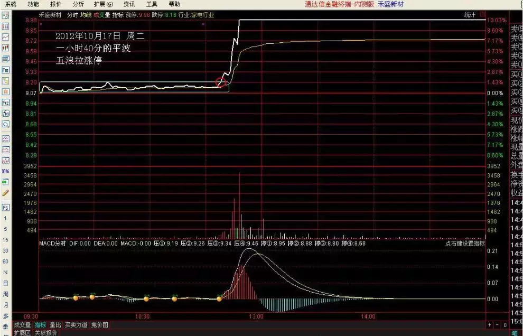Click the 禾盛新材 stock name in chart header
Screen dimensions: 523x336
point(50,15)
